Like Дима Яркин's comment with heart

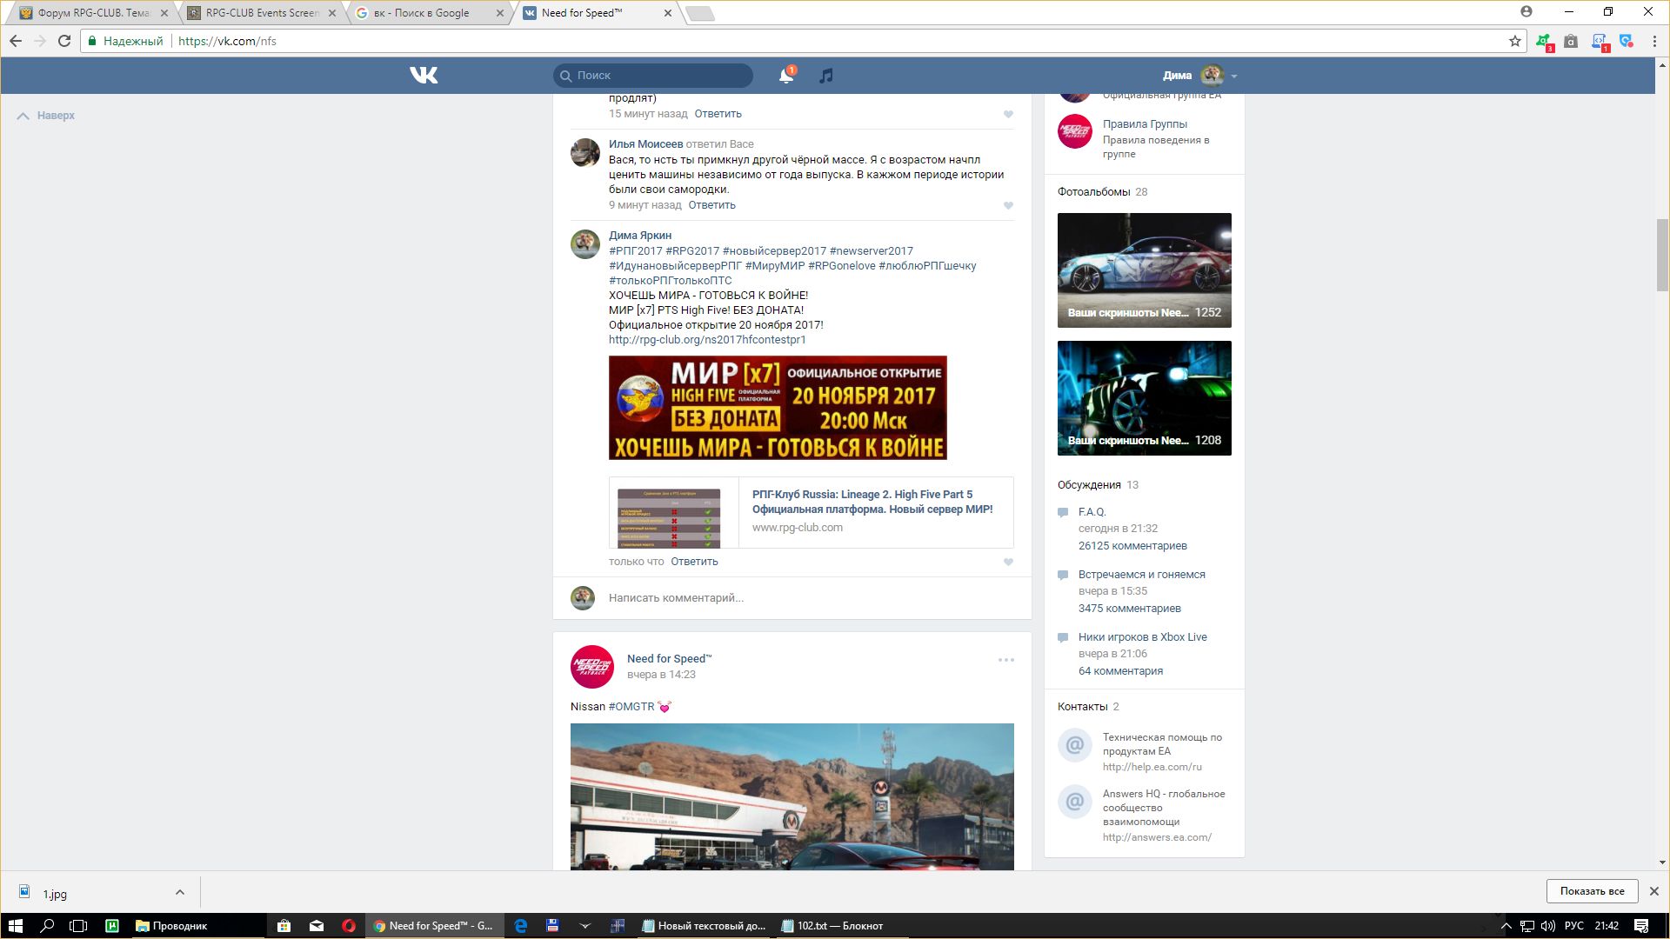pyautogui.click(x=1008, y=563)
